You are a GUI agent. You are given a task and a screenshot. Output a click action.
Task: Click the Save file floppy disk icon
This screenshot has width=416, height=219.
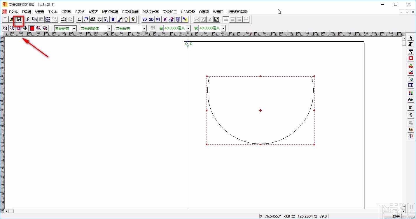(x=19, y=20)
